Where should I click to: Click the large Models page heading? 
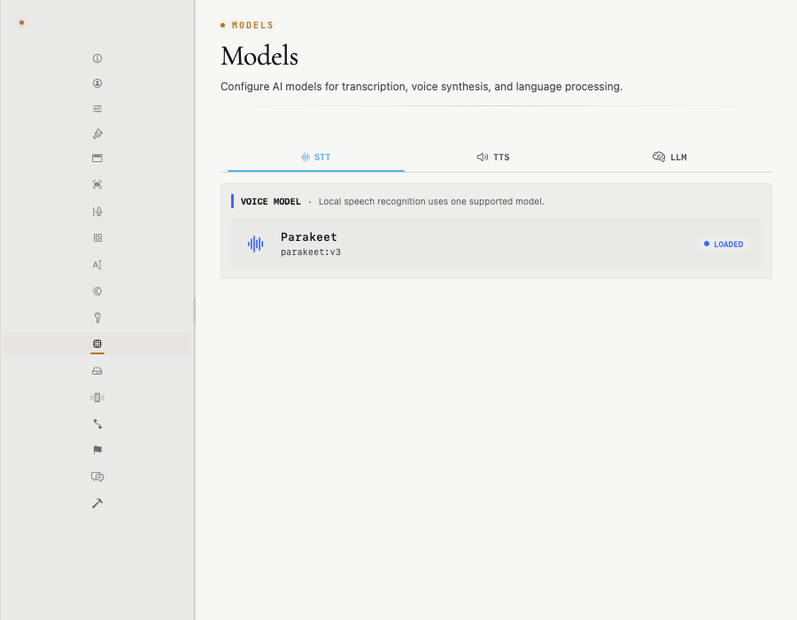click(x=259, y=56)
